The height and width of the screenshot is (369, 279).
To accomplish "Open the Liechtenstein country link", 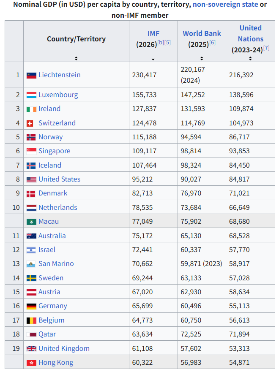I will point(60,75).
